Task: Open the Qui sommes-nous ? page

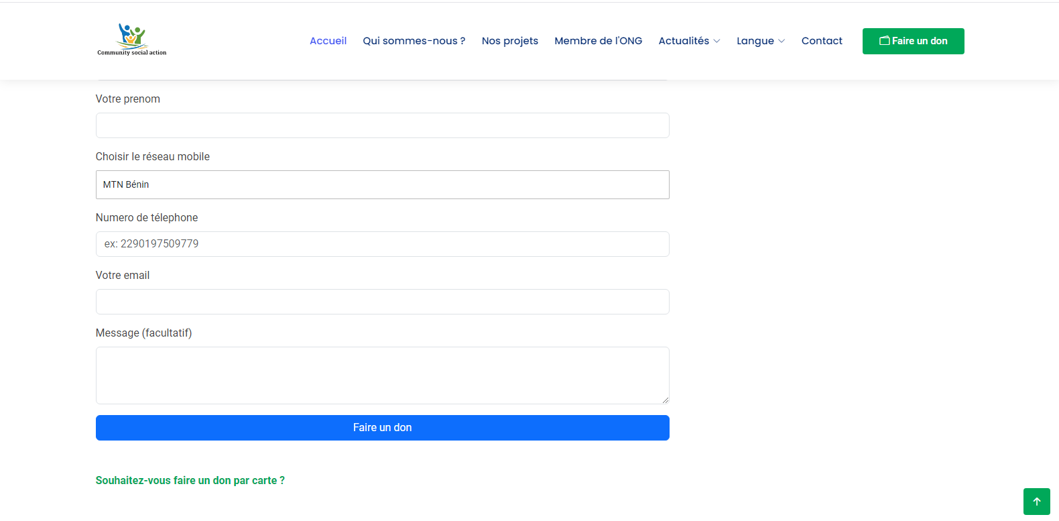Action: [x=414, y=41]
